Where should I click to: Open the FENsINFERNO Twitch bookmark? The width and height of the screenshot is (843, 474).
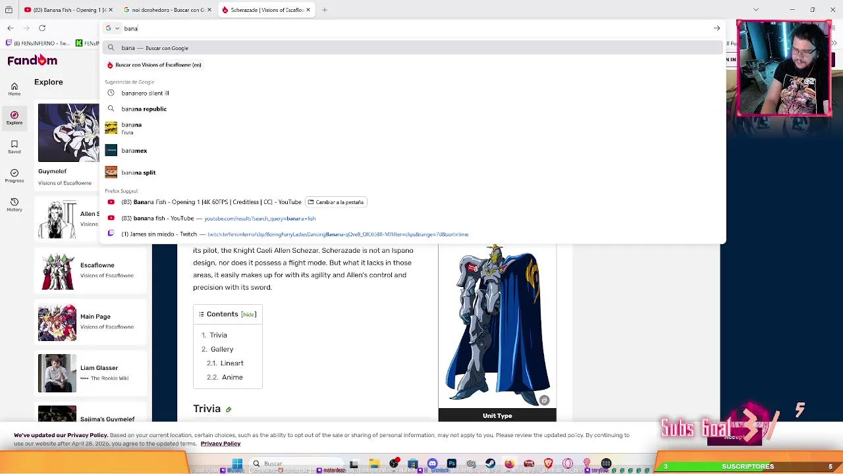click(x=37, y=43)
